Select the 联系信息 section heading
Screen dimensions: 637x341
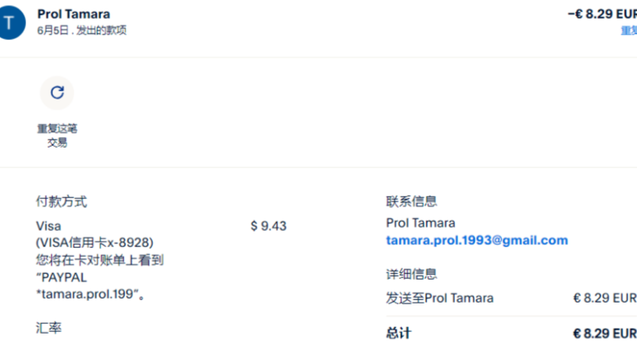pyautogui.click(x=412, y=201)
